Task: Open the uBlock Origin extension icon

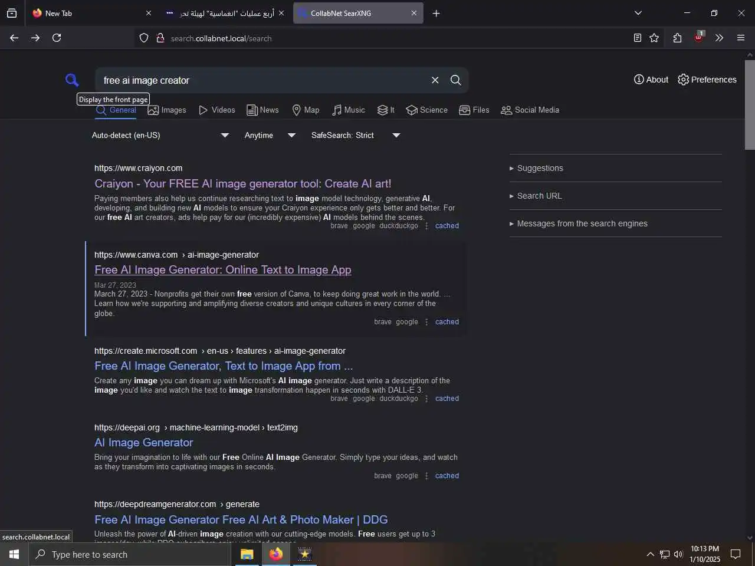Action: 698,37
